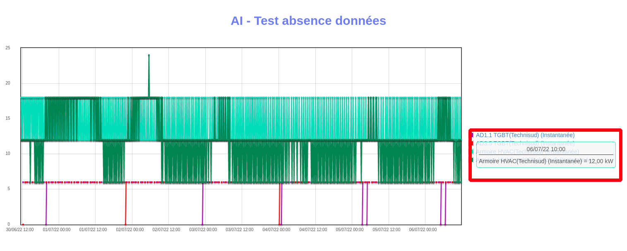Click the red AD3.5 TGBT legend swatch
The width and height of the screenshot is (627, 251).
tap(472, 143)
